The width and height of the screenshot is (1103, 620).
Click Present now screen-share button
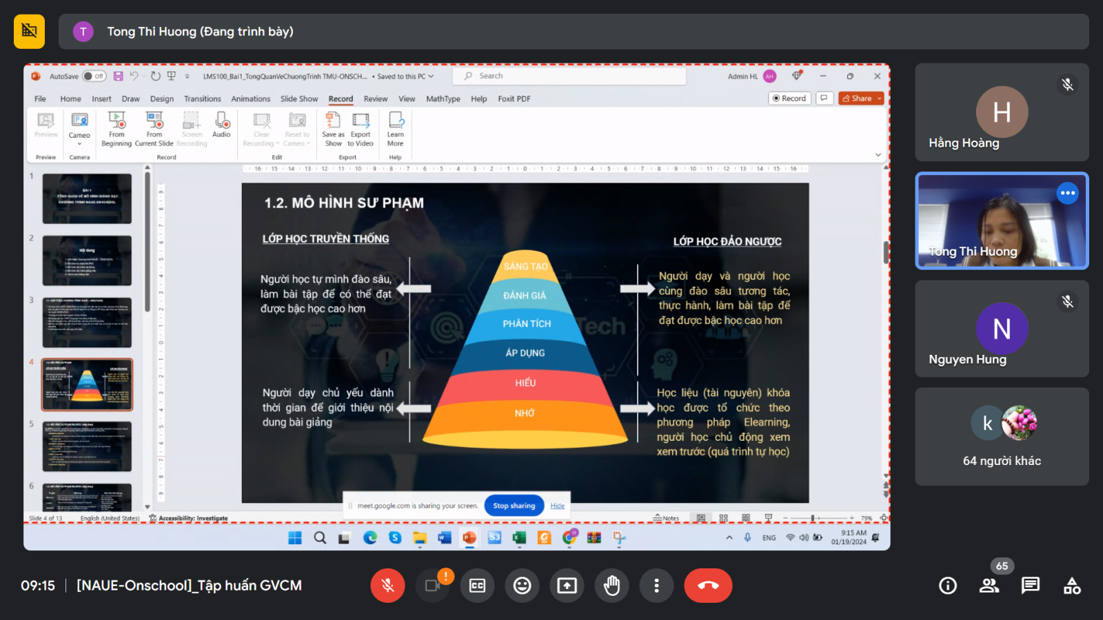[x=567, y=586]
